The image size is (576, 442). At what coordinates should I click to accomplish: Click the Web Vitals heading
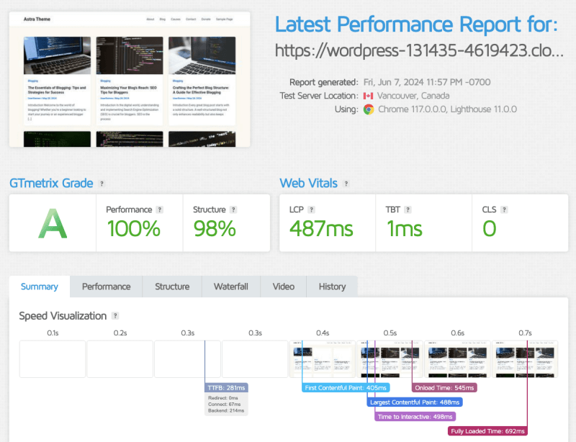pyautogui.click(x=309, y=184)
